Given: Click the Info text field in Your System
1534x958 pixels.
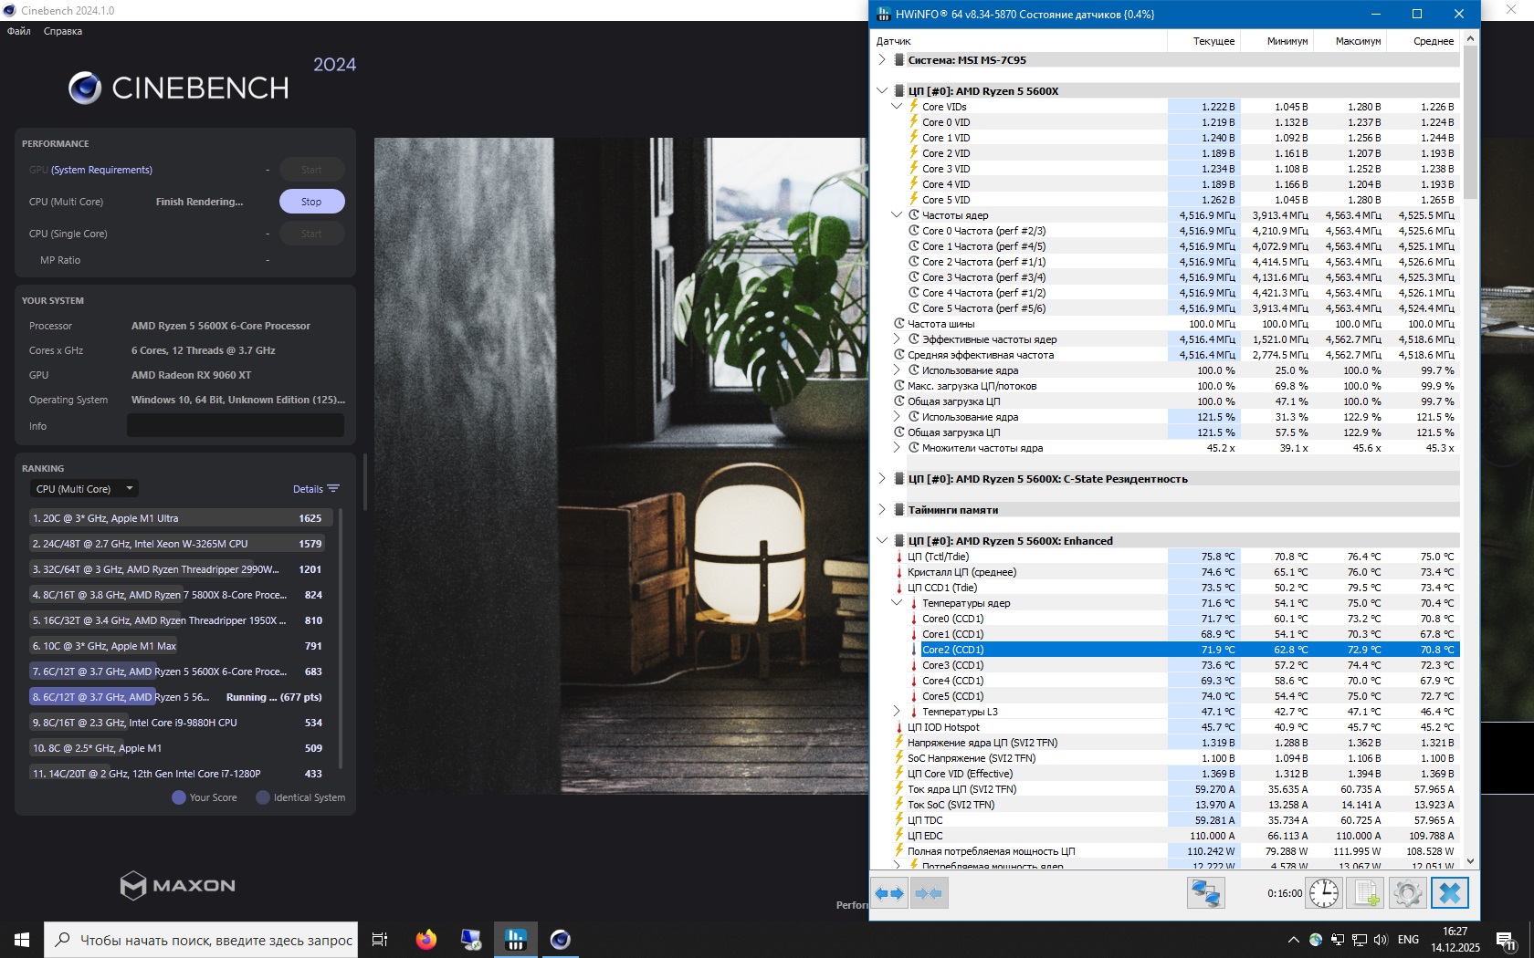Looking at the screenshot, I should click(x=236, y=426).
